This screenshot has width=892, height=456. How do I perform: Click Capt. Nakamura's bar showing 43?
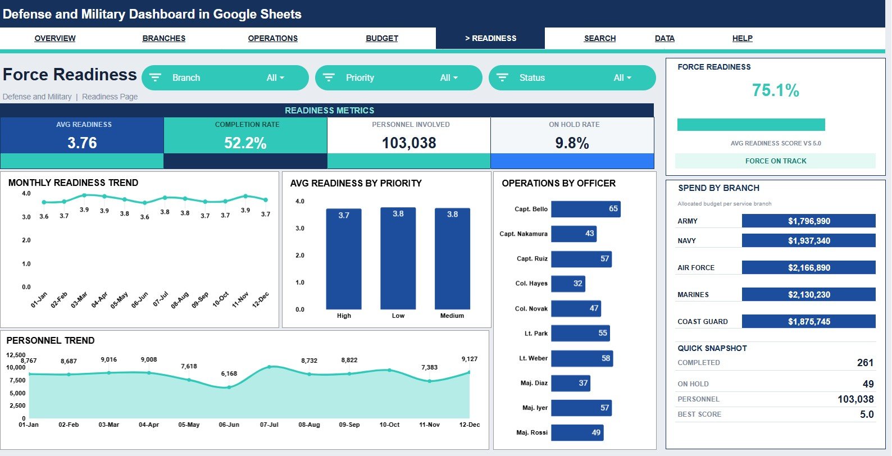(574, 234)
